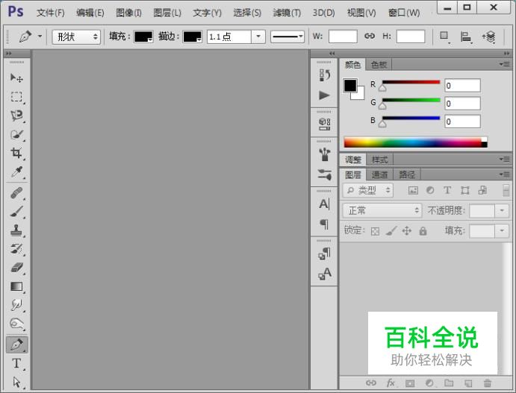Select the Clone Stamp tool
516x393 pixels.
tap(16, 230)
